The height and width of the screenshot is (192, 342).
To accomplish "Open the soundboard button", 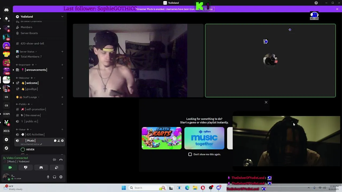I will (x=57, y=167).
